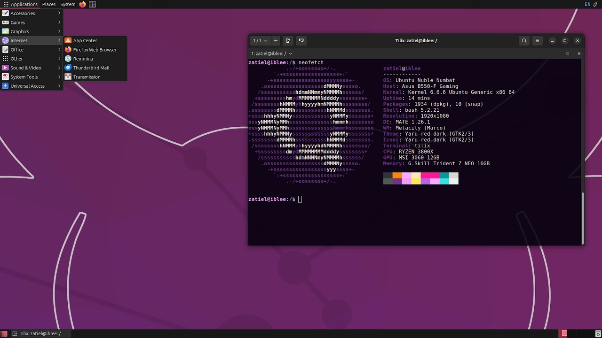The width and height of the screenshot is (602, 338).
Task: Minimize the Tilix window
Action: click(553, 41)
